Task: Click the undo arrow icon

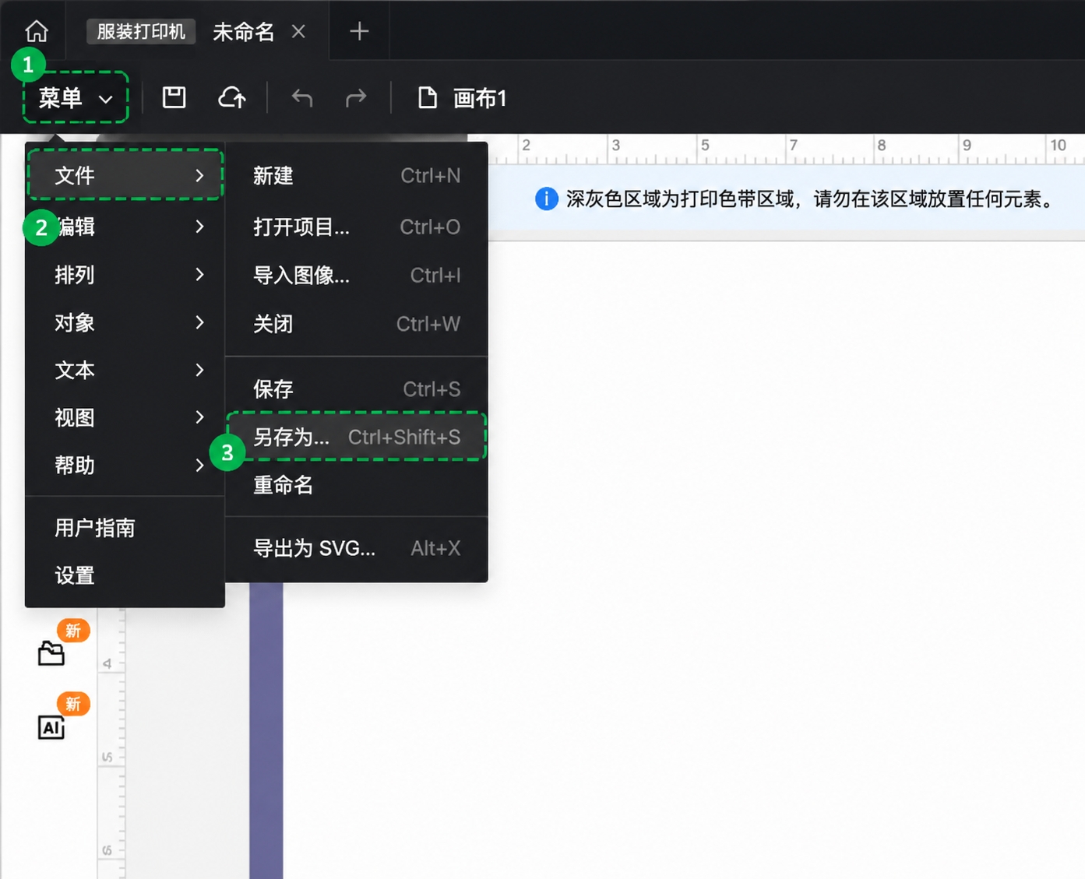Action: 302,98
